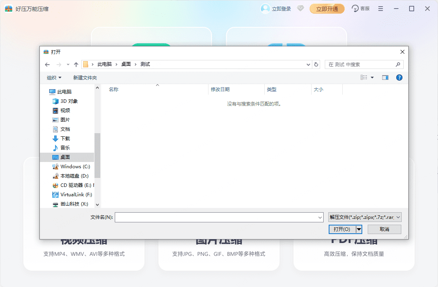Viewport: 438px width, 287px height.
Task: Click 新建文件夹 in the toolbar
Action: [x=85, y=77]
